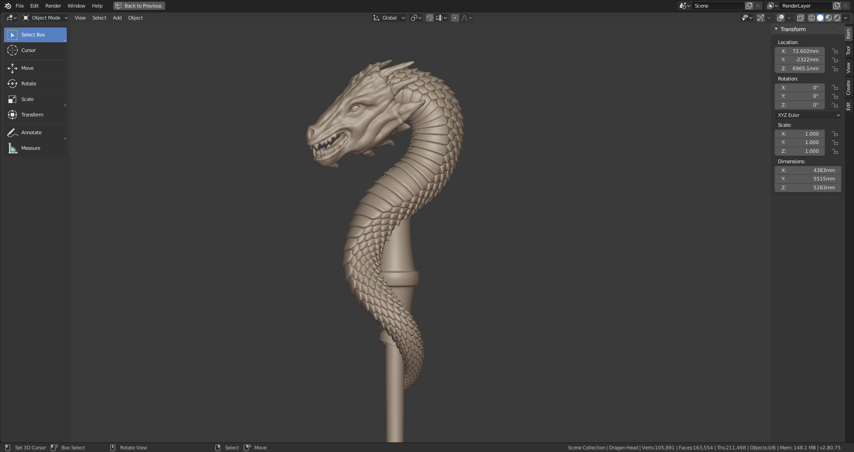The height and width of the screenshot is (452, 854).
Task: Open the Help menu
Action: pos(97,6)
